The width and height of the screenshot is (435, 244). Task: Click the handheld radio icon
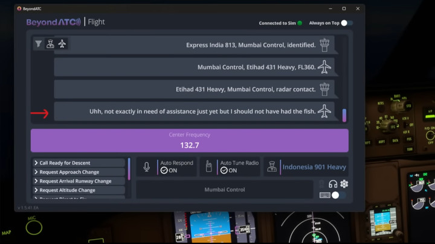(x=208, y=166)
